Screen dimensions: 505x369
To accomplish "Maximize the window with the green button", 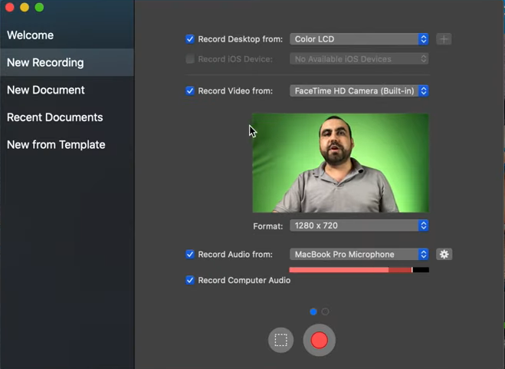I will 39,7.
